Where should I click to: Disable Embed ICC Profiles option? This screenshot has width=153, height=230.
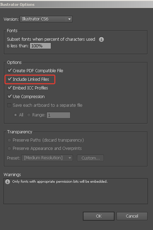(9, 88)
